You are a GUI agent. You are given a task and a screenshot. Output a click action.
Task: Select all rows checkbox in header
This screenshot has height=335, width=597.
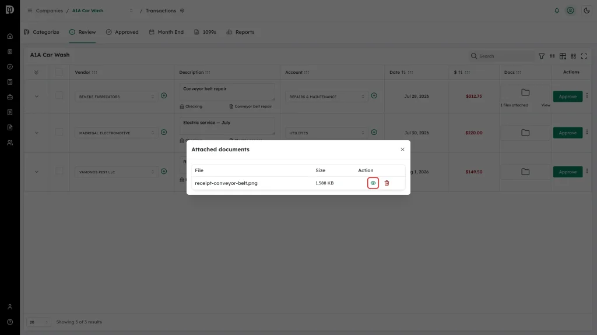[59, 72]
